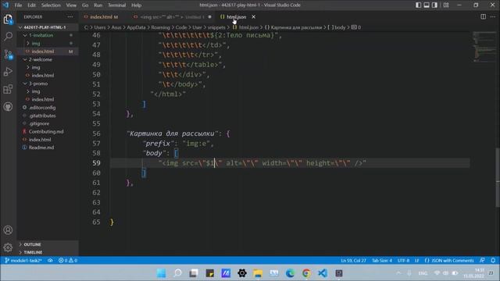Image resolution: width=500 pixels, height=281 pixels.
Task: Open the View menu
Action: pyautogui.click(x=71, y=5)
